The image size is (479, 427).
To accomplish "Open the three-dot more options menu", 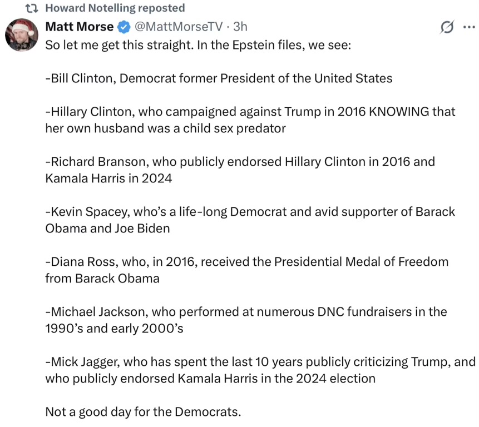I will tap(468, 27).
